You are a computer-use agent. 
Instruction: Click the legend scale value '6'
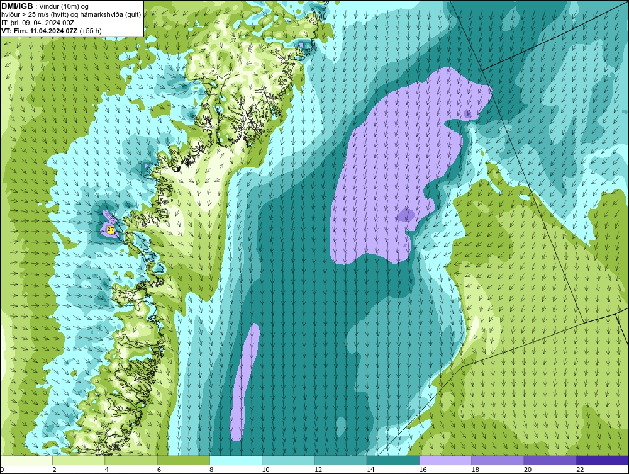coord(159,470)
